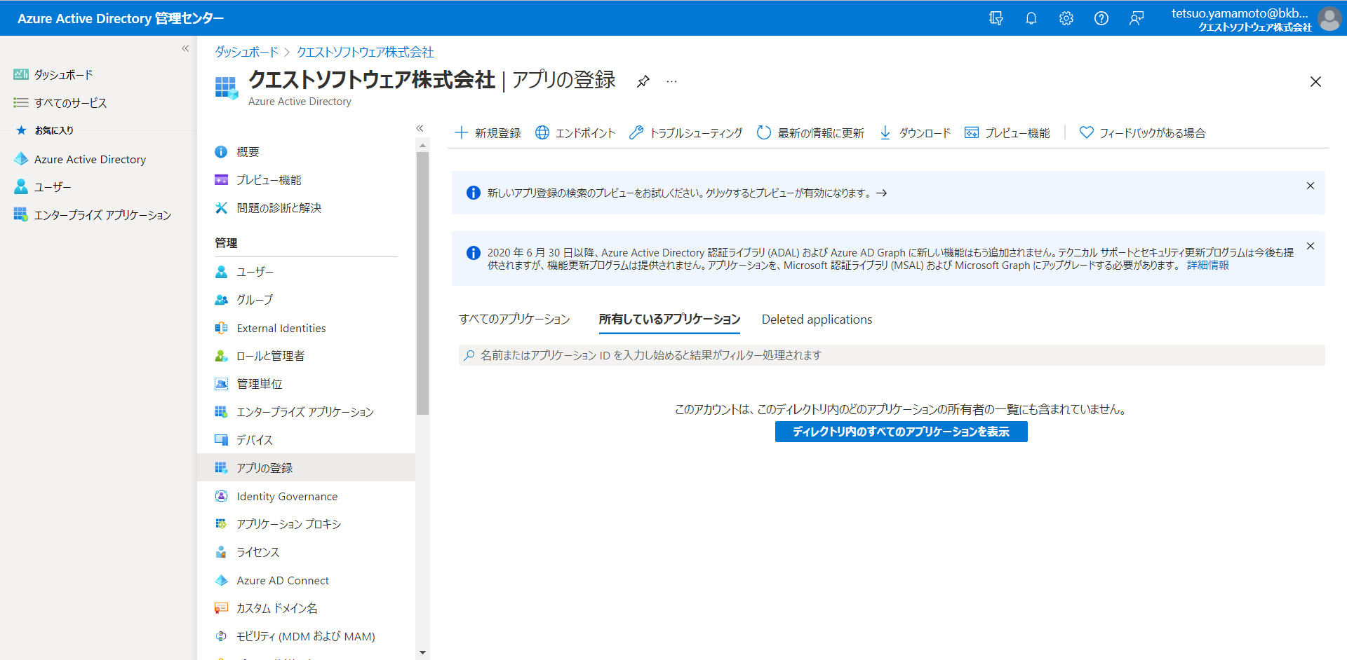Screen dimensions: 1347x660
Task: Open the 詳細情報 link
Action: tap(1207, 266)
